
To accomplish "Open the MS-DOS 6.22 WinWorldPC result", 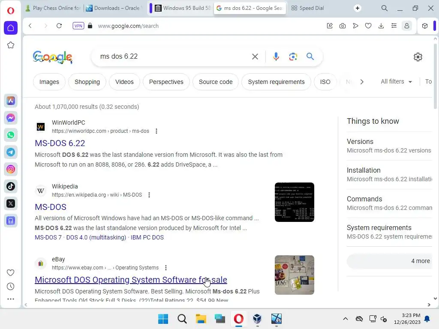I will tap(60, 143).
